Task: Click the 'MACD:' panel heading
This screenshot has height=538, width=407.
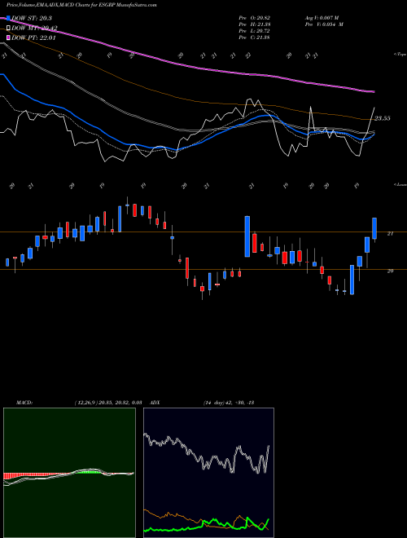Action: 24,403
